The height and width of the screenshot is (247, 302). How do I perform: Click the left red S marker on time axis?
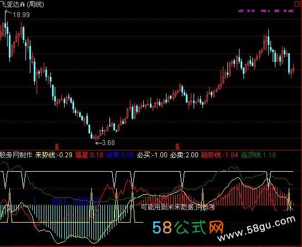57,147
